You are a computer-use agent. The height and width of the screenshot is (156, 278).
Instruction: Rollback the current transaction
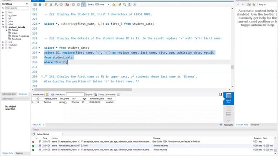[78, 4]
